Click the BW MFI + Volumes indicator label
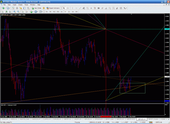Viewport: 170px width, 124px height. coord(9,105)
